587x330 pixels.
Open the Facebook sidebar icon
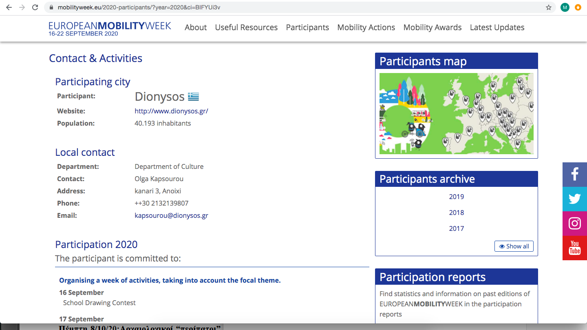(575, 175)
